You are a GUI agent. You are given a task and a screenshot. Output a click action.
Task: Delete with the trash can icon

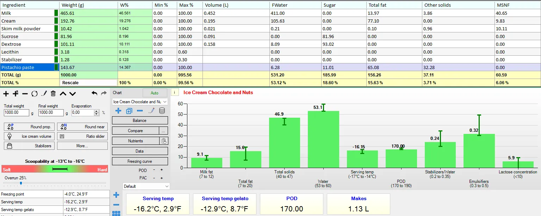53,94
